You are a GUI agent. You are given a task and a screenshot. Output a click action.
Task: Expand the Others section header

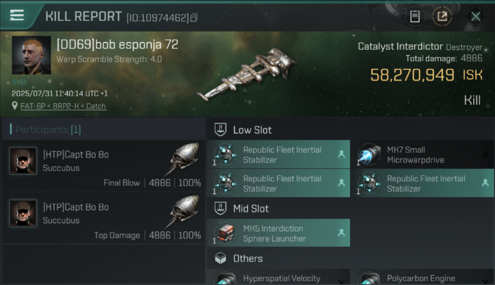tap(247, 259)
